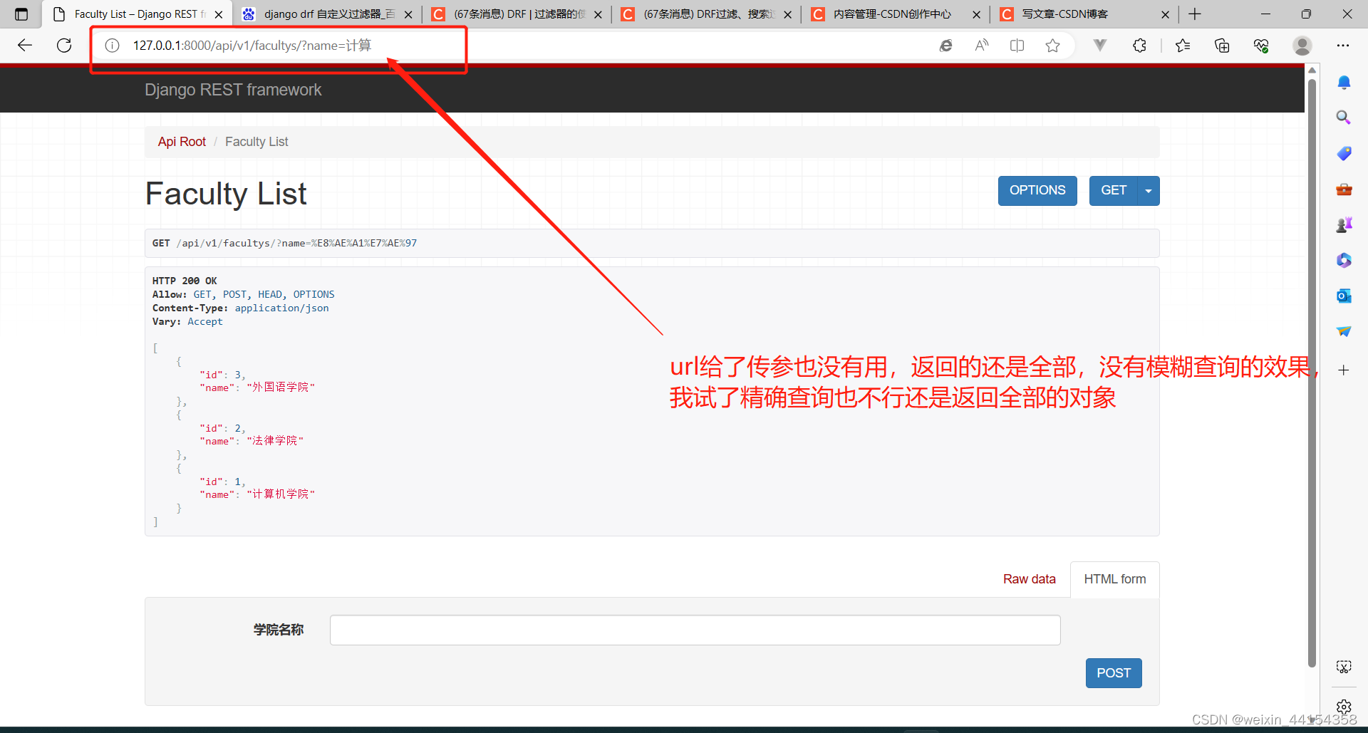Click the "外国语学院" name value
The height and width of the screenshot is (733, 1368).
(281, 388)
